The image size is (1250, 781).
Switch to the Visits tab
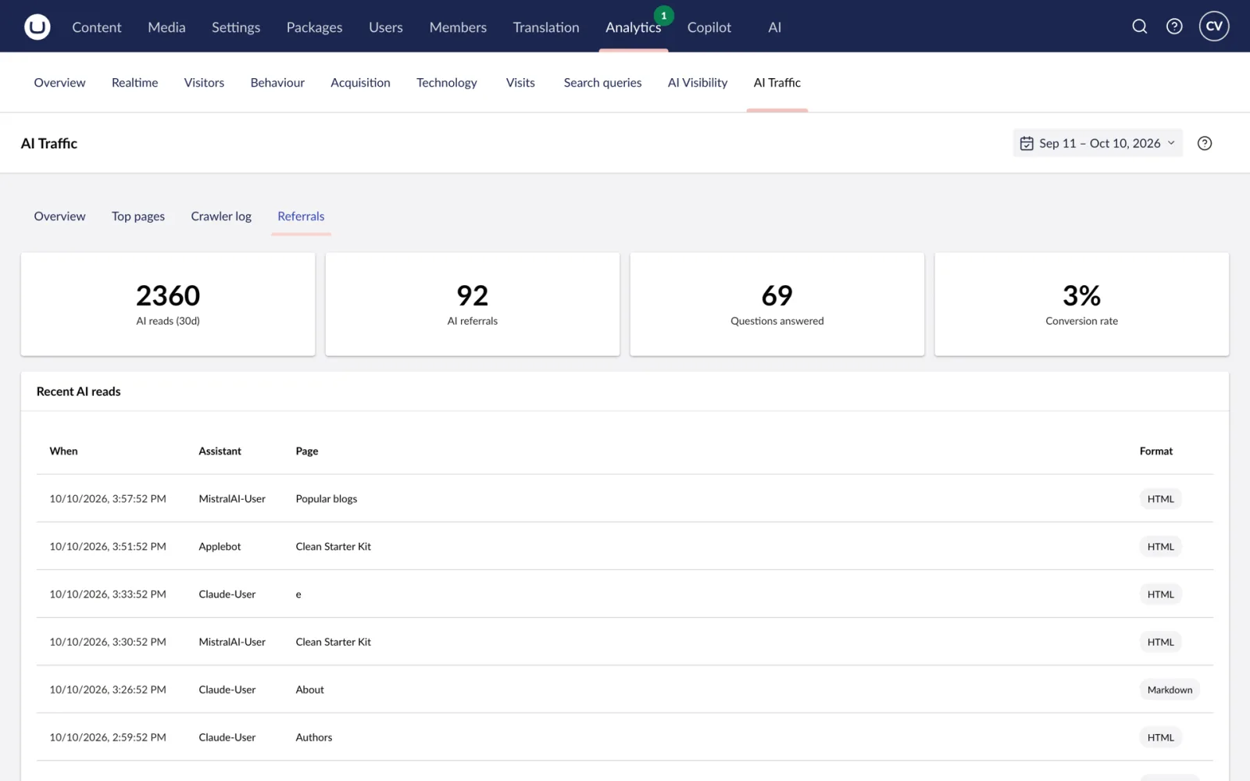(520, 83)
